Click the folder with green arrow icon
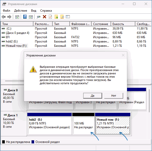This screenshot has width=152, height=151. click(56, 17)
